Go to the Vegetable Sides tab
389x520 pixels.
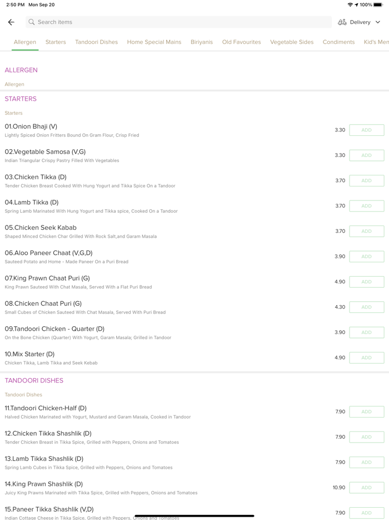pos(292,42)
